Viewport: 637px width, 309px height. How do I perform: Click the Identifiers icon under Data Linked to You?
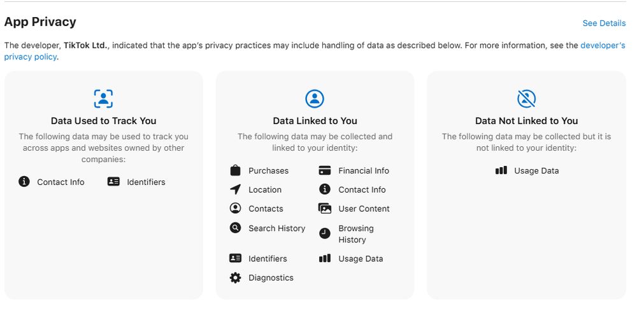pos(236,259)
